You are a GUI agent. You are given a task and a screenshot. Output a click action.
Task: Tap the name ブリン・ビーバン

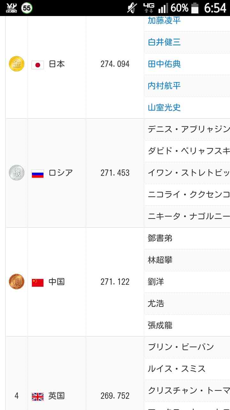coord(181,347)
